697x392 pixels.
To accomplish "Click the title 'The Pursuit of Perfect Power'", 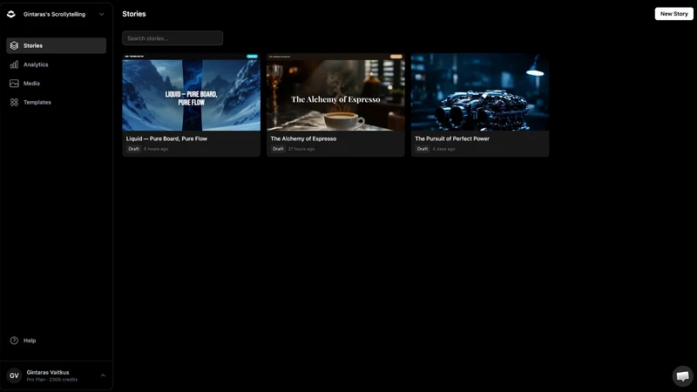I will tap(452, 139).
